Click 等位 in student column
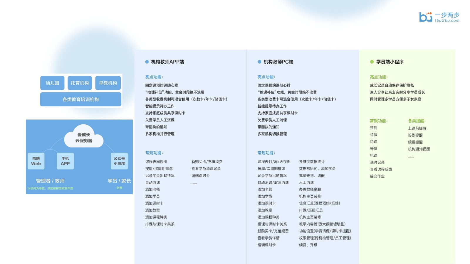This screenshot has width=470, height=264. pos(374,149)
